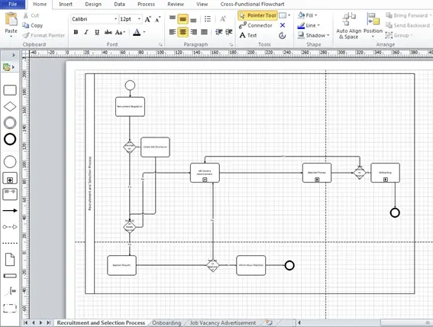Pick the collapsed sub-process plus shape

coord(10,178)
